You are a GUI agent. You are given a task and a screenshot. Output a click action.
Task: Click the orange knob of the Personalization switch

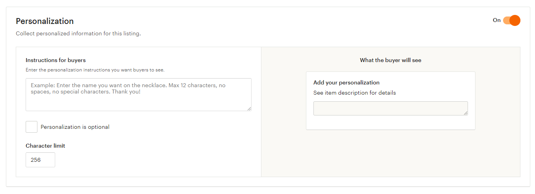[515, 20]
